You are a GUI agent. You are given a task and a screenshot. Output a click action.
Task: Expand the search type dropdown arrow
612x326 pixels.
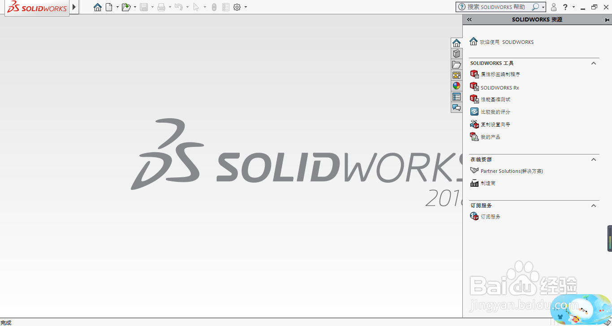tap(543, 7)
